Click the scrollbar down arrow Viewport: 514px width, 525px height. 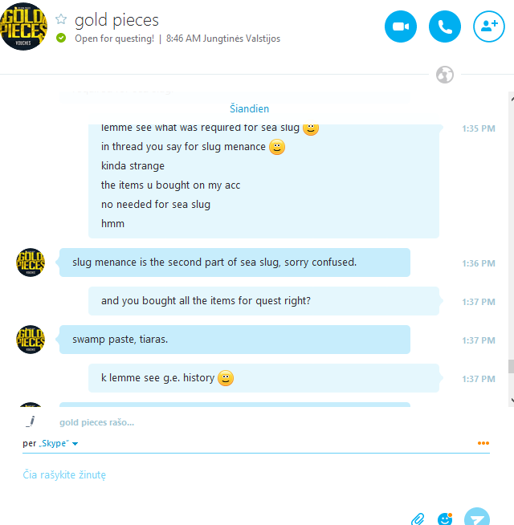pyautogui.click(x=512, y=400)
